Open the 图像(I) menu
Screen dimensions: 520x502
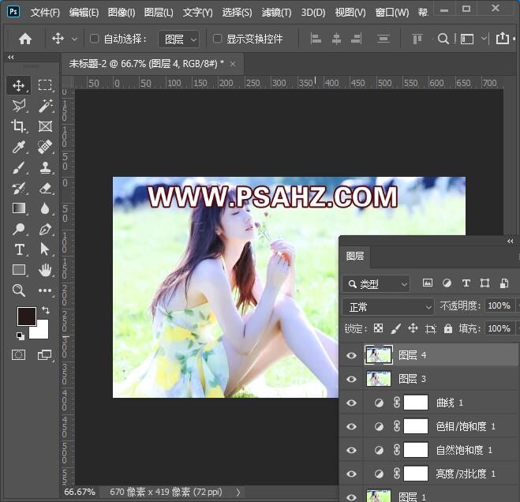122,13
